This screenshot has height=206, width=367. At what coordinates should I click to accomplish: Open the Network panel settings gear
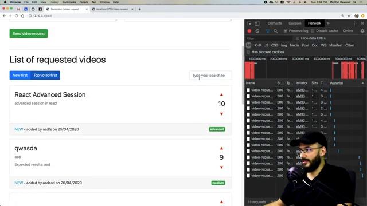(362, 31)
